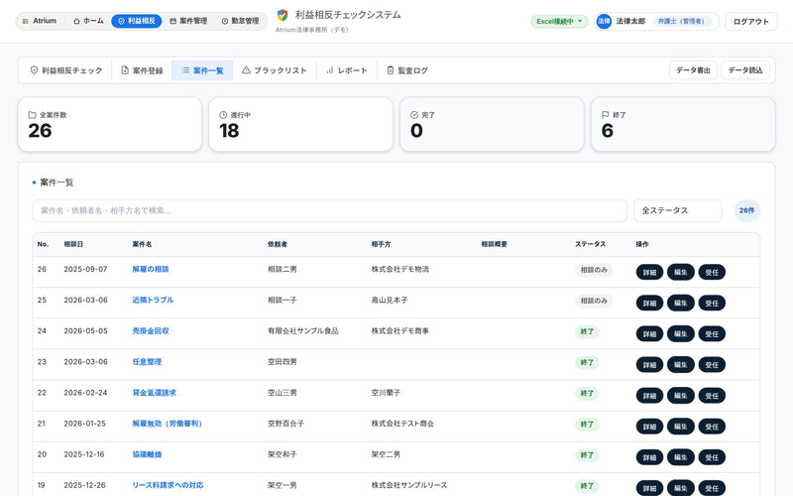This screenshot has width=793, height=496.
Task: Click 受任 button for 任意整理 row
Action: click(712, 365)
